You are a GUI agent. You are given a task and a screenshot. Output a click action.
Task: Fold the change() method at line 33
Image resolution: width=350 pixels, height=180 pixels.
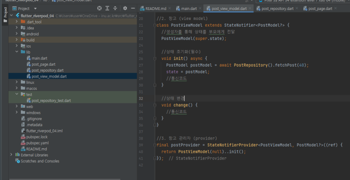pyautogui.click(x=155, y=105)
